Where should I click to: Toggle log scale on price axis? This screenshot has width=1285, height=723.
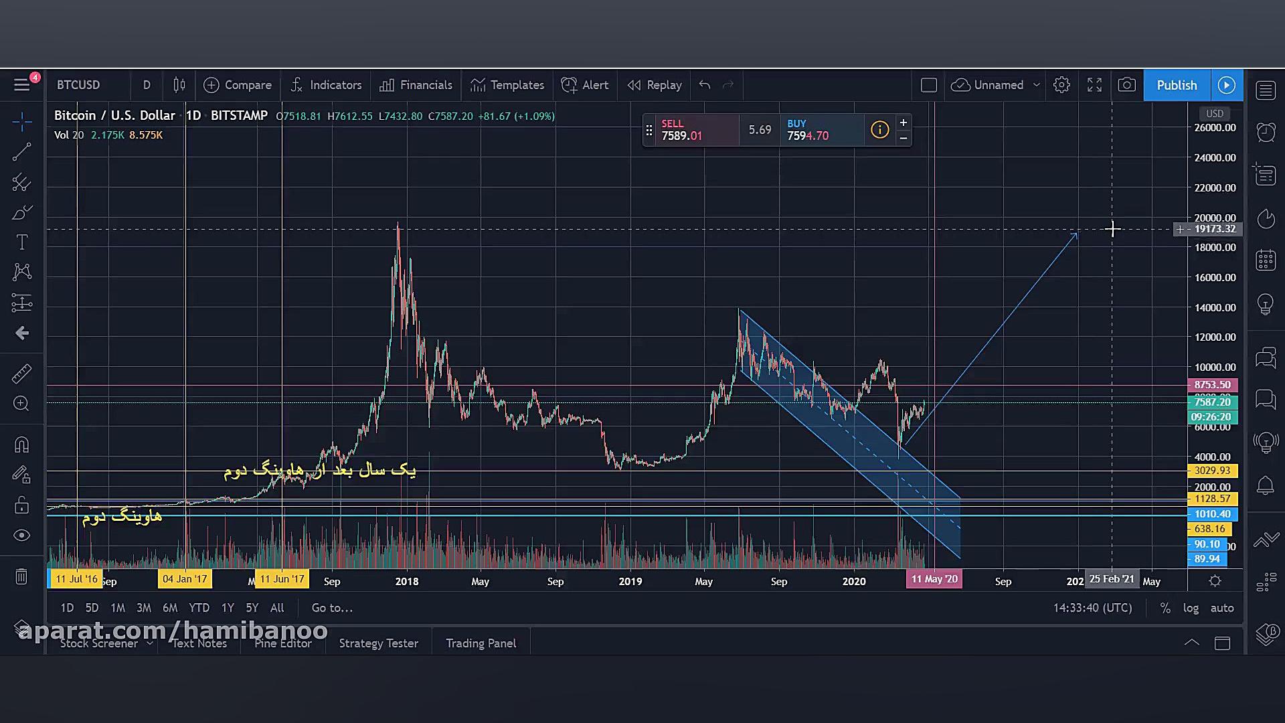(x=1191, y=608)
